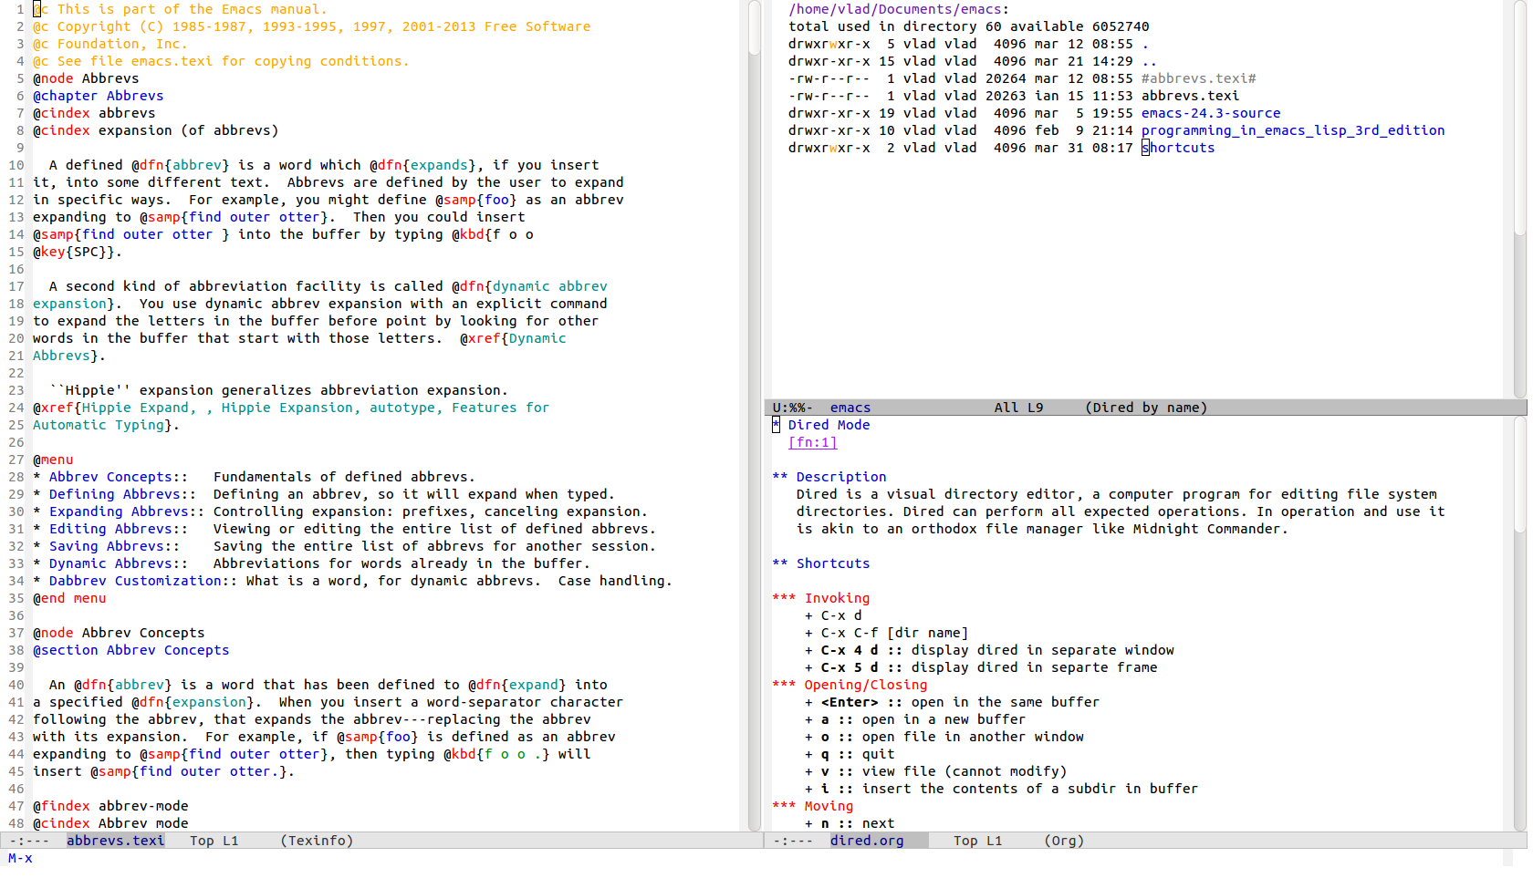Screen dimensions: 1533x878
Task: Click the Saving Abbrevs menu entry
Action: [344, 546]
